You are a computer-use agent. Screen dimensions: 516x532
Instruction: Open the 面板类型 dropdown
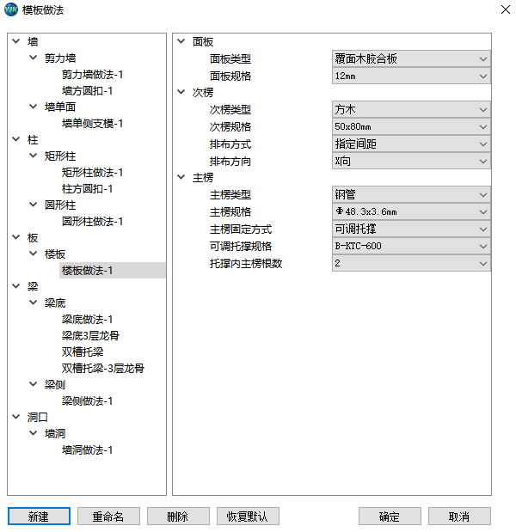(x=411, y=59)
